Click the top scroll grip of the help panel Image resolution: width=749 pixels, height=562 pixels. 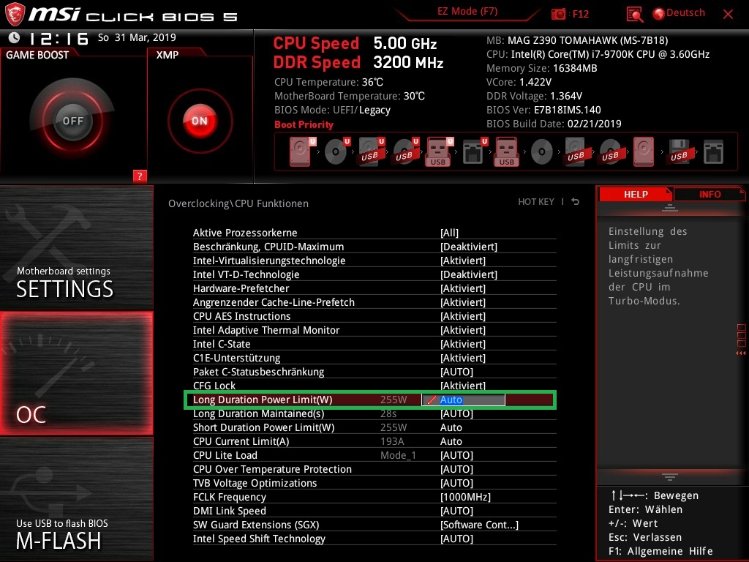coord(670,207)
